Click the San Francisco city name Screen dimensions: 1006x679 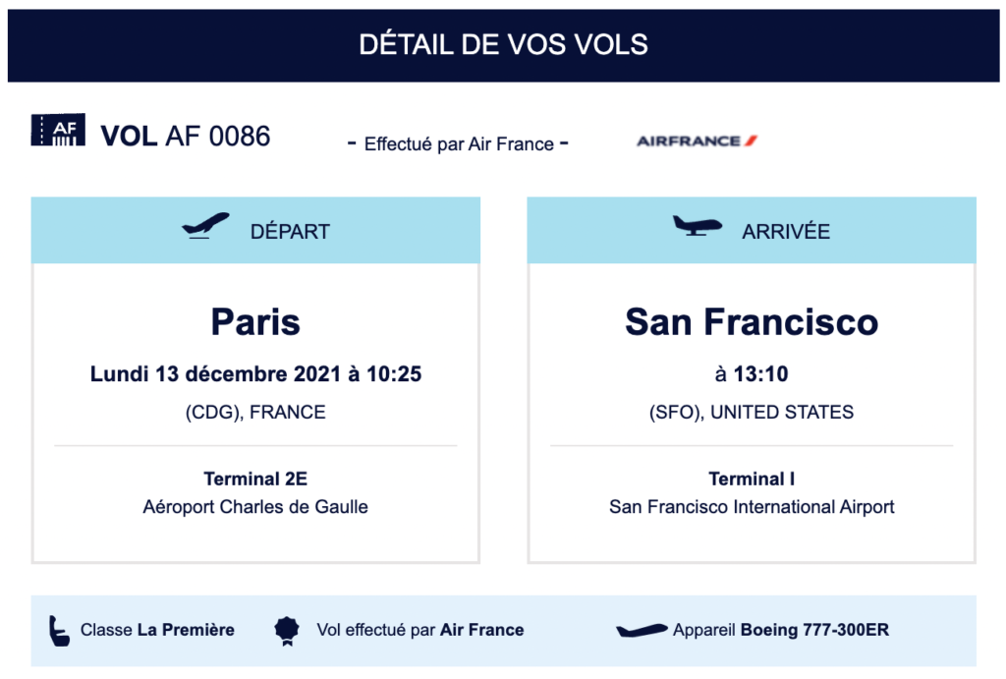coord(752,322)
